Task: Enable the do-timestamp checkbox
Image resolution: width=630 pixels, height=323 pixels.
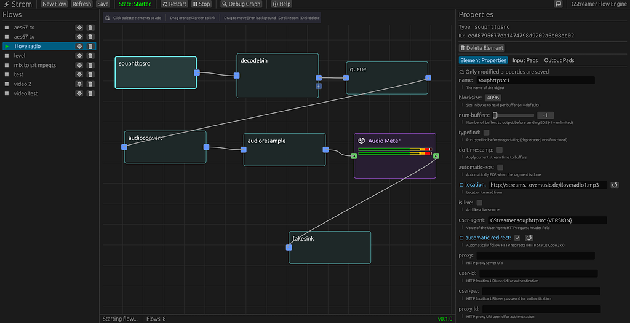Action: coord(500,150)
